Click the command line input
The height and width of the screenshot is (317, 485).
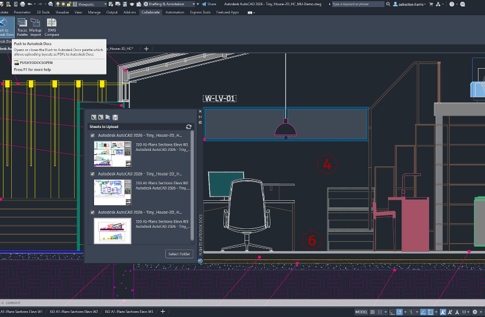(242, 302)
